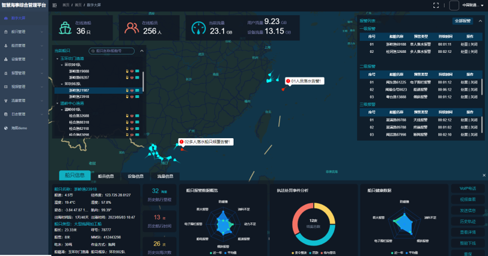The width and height of the screenshot is (488, 256).
Task: Collapse the 报警列表 panel with up chevron
Action: (480, 21)
